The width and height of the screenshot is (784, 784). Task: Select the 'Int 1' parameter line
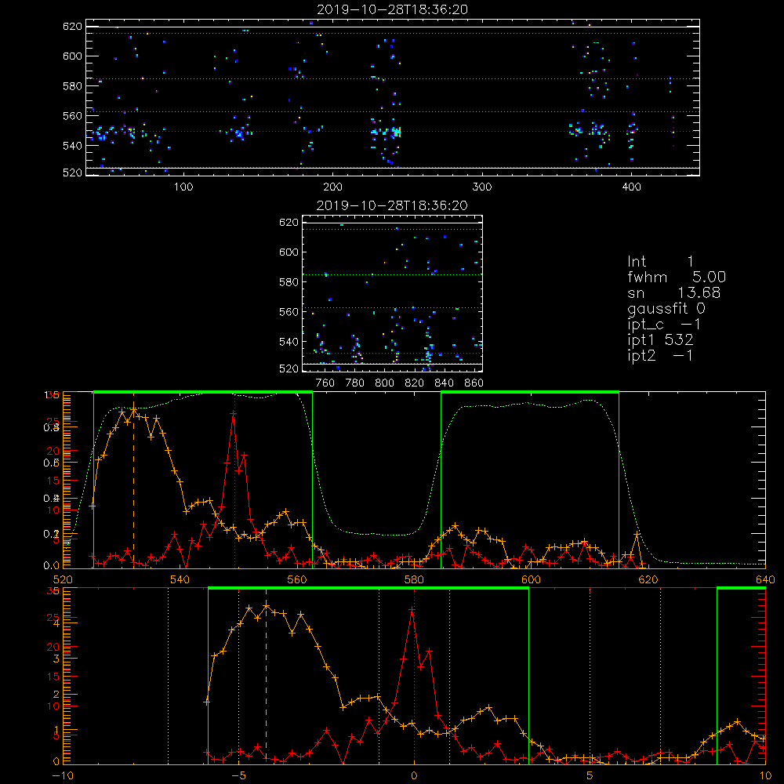pos(660,262)
